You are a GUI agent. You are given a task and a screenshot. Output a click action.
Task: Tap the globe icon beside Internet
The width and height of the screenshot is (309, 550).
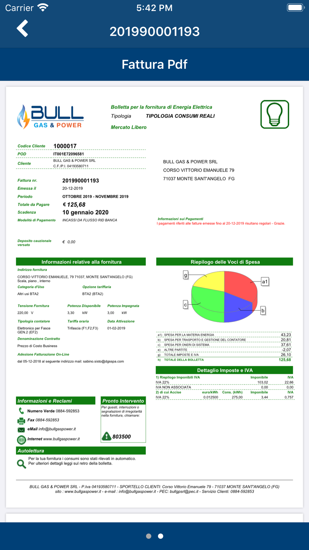click(21, 440)
